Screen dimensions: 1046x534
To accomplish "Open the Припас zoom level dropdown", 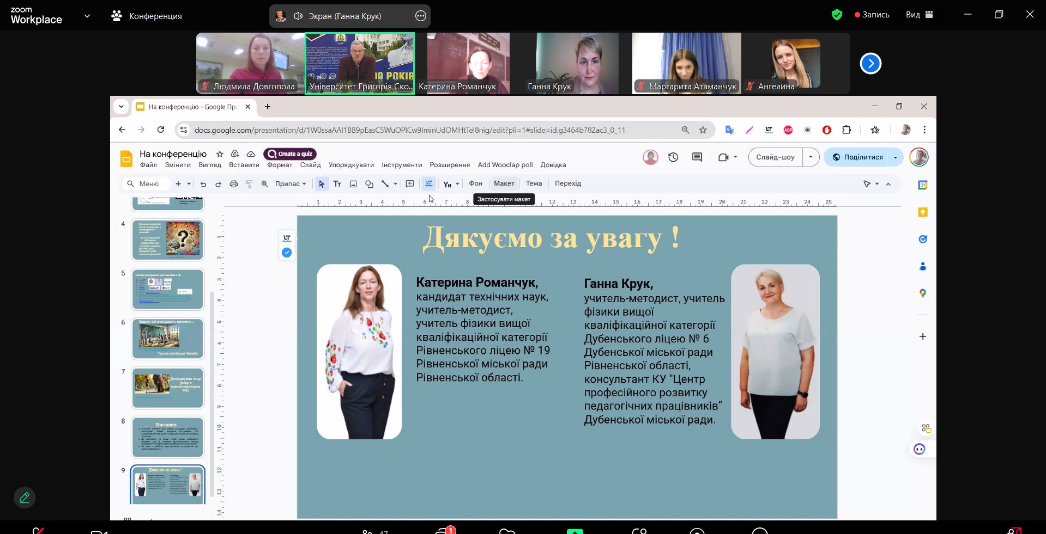I will click(291, 184).
